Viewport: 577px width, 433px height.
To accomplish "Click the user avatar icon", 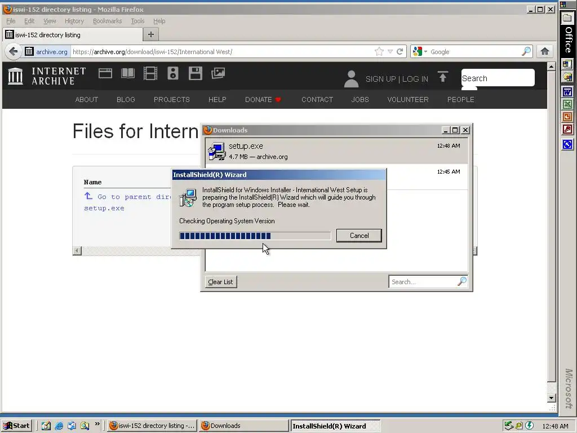I will click(x=352, y=79).
